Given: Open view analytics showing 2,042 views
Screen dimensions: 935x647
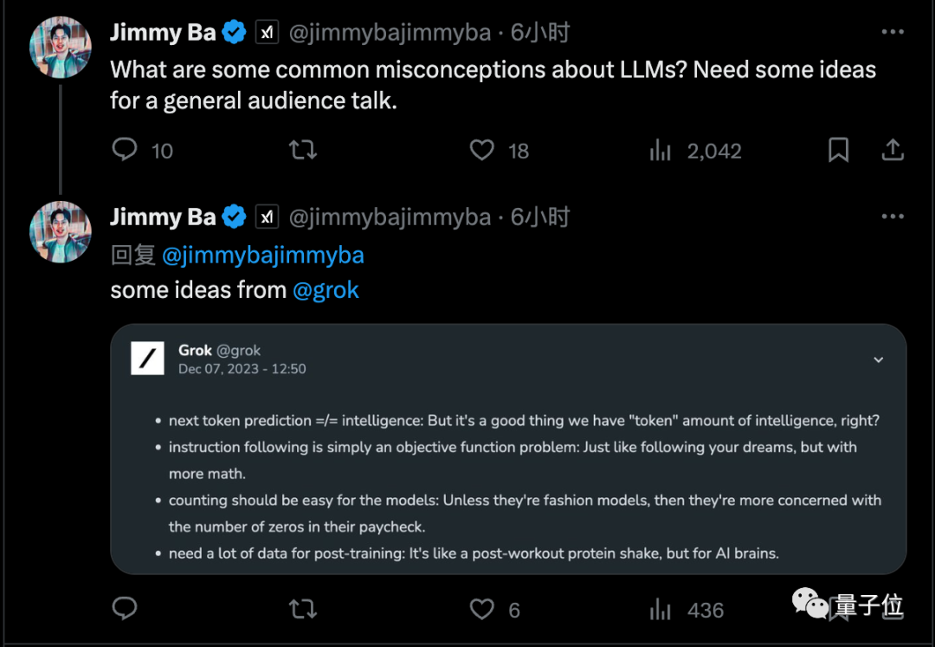Looking at the screenshot, I should [661, 152].
